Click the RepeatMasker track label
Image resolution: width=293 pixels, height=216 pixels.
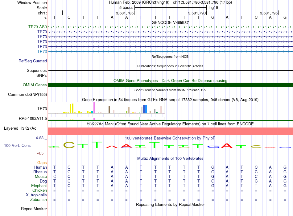click(x=34, y=209)
